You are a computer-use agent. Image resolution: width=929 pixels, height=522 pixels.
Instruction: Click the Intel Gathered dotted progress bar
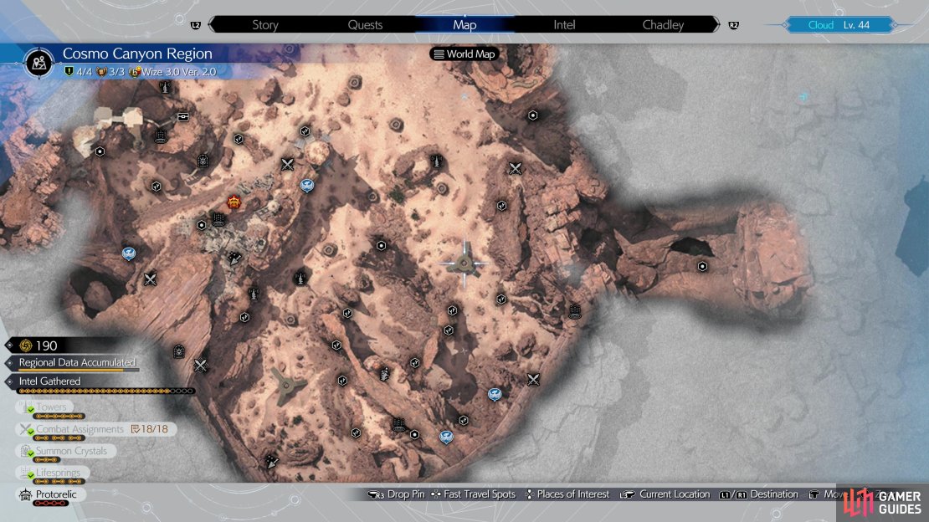[105, 391]
